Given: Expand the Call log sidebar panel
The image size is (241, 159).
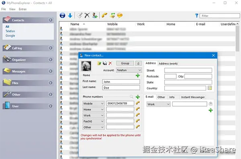Looking at the screenshot, I should pos(51,48).
